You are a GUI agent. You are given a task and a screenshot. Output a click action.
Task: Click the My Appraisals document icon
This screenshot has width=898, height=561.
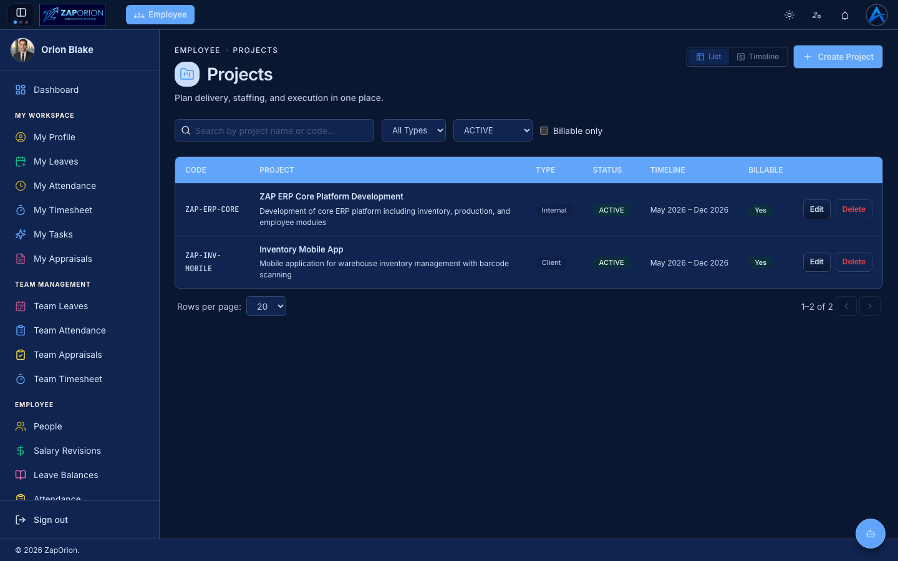(x=21, y=259)
